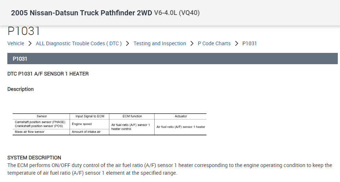The height and width of the screenshot is (182, 340).
Task: Click the 2005 Nissan-Datsun Truck Pathfinder 2WD title
Action: (x=81, y=13)
